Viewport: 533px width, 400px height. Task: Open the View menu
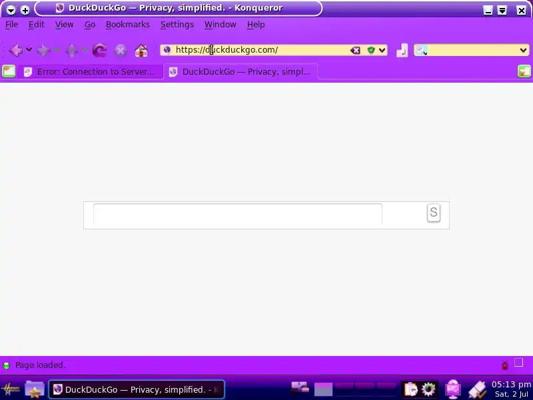(x=64, y=25)
